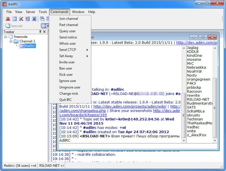226x171 pixels.
Task: Open options via wrench and screwdriver icon
Action: point(21,19)
